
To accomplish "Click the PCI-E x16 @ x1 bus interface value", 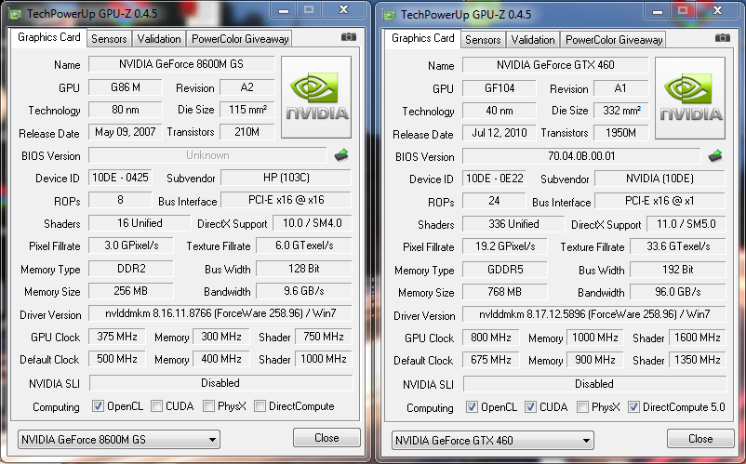I will coord(659,201).
